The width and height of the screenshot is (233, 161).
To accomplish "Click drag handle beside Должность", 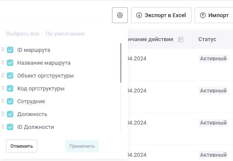I will tap(3, 114).
